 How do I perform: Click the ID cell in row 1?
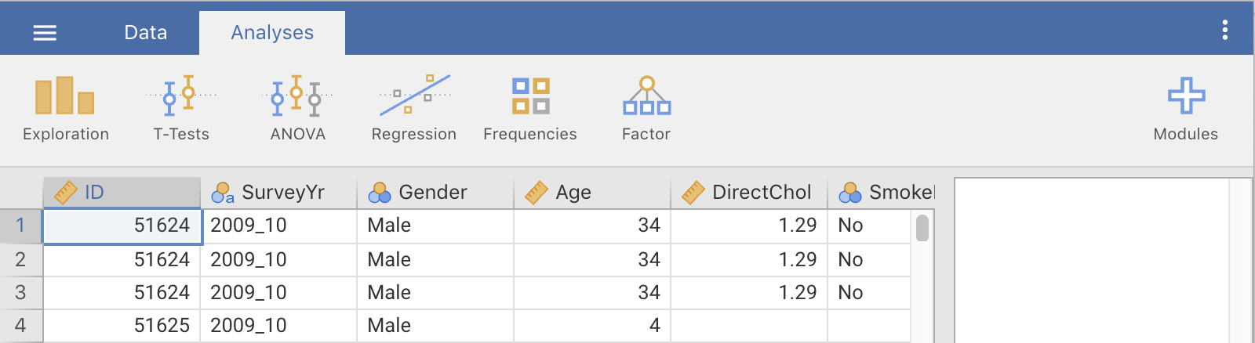(x=122, y=226)
